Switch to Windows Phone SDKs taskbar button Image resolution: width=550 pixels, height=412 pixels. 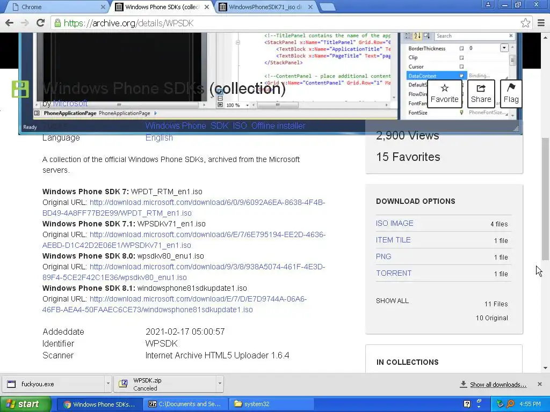(99, 404)
